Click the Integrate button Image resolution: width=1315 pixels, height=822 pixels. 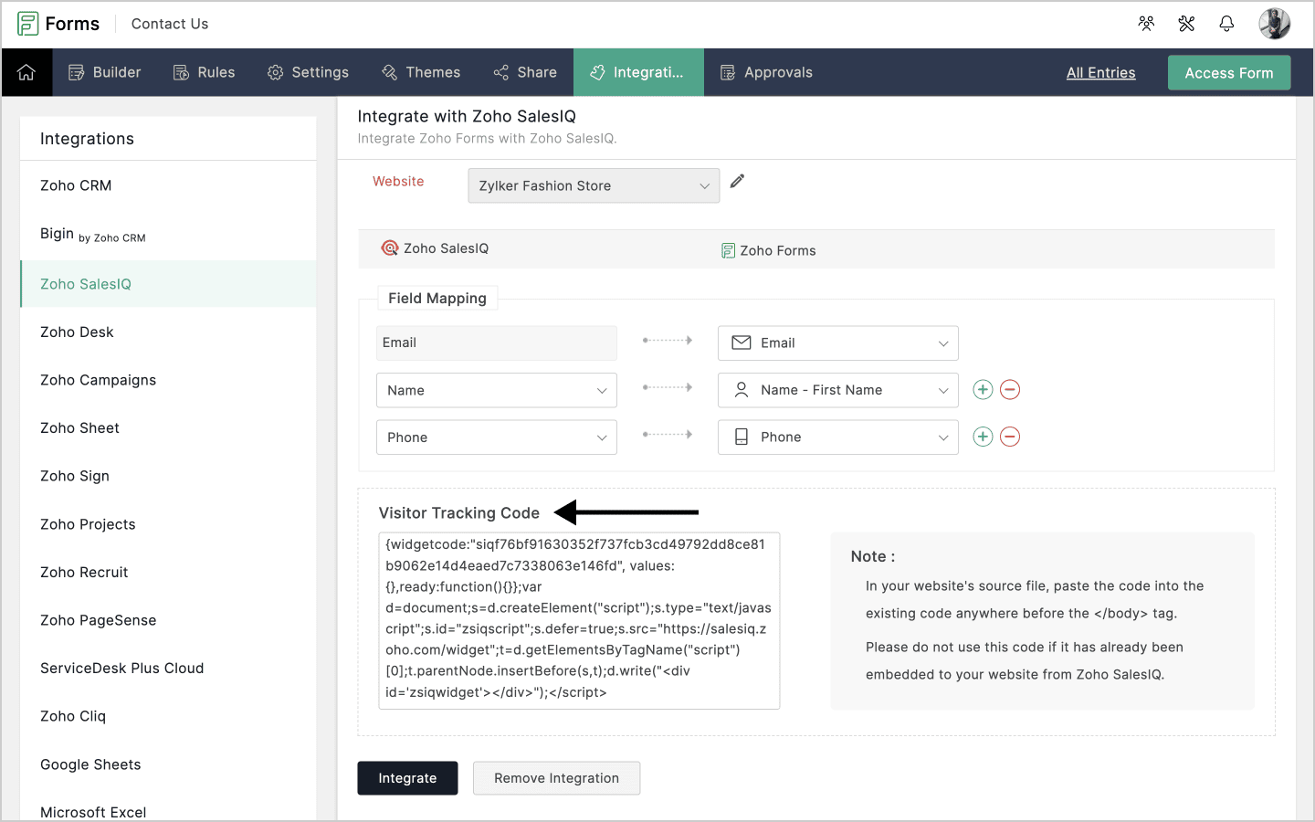pyautogui.click(x=407, y=778)
